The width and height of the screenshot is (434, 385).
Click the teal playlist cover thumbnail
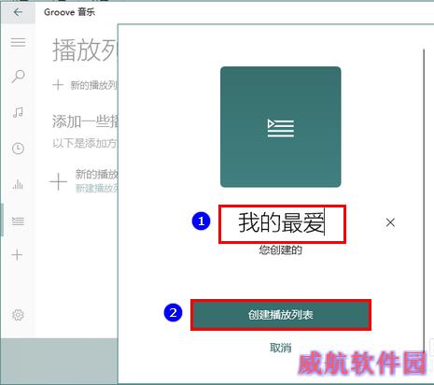281,127
